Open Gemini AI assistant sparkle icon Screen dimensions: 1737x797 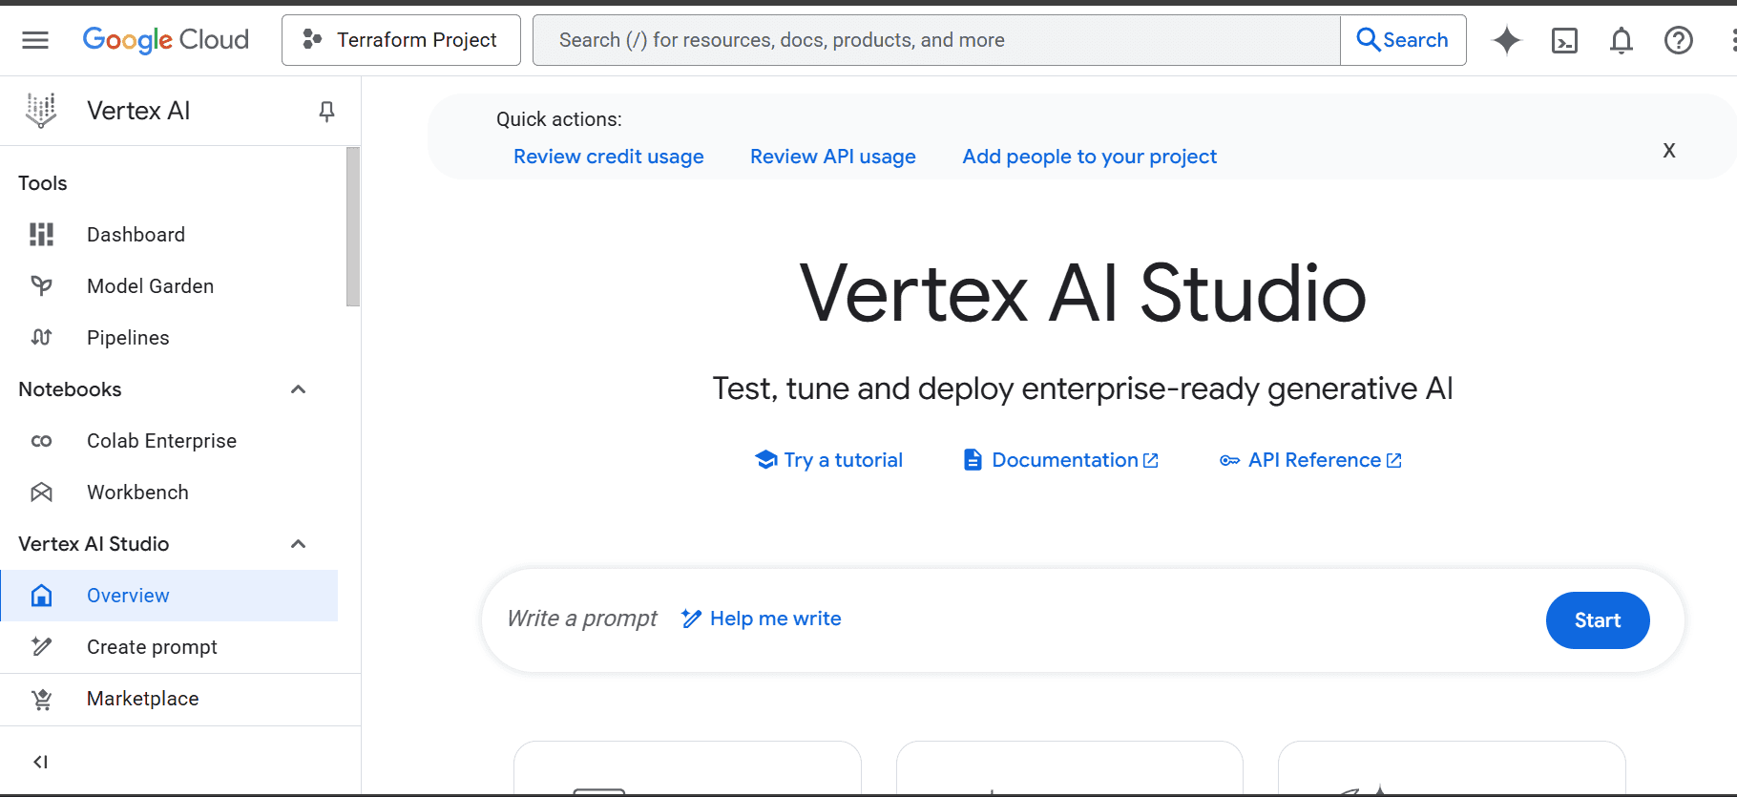(x=1507, y=40)
